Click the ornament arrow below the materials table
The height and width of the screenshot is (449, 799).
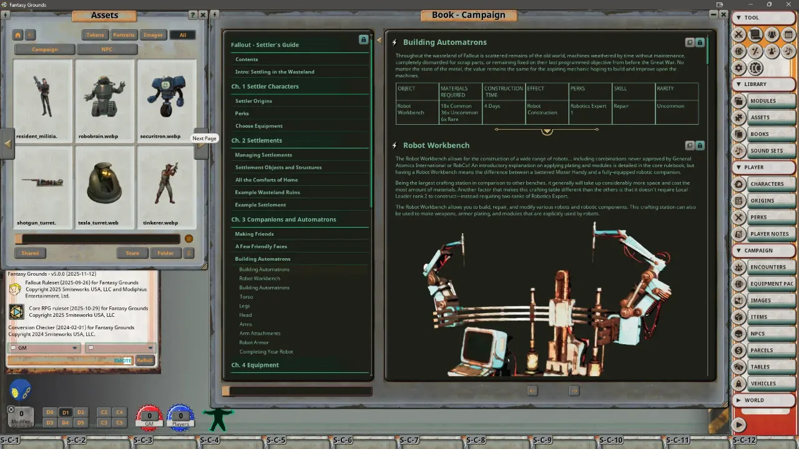click(547, 131)
